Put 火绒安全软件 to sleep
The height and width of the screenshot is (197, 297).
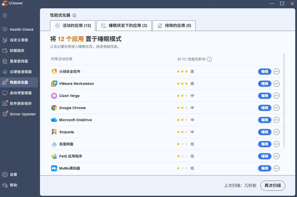[x=265, y=72]
